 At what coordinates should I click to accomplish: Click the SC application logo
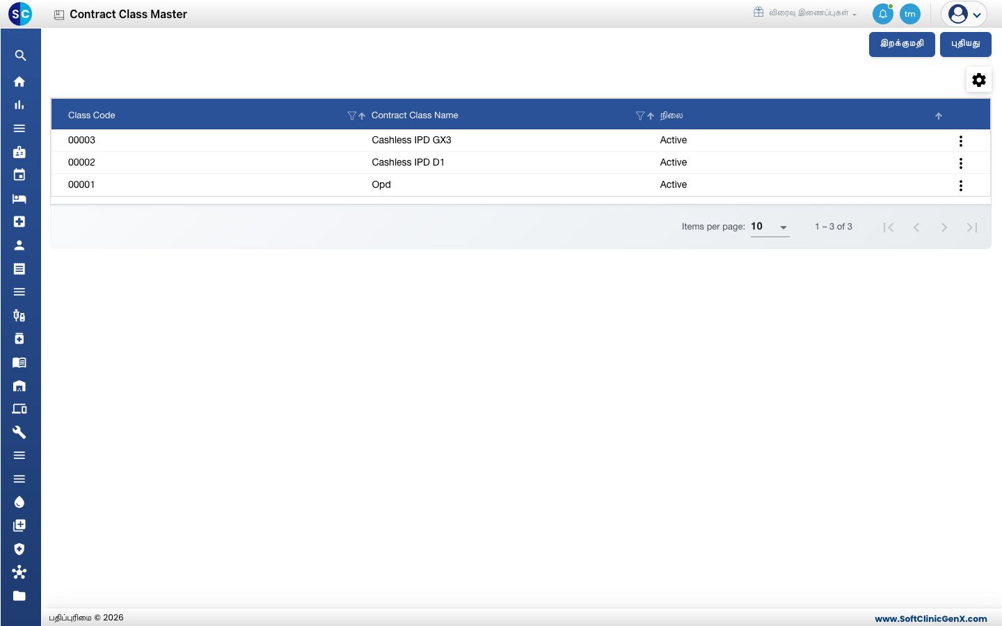(x=20, y=14)
